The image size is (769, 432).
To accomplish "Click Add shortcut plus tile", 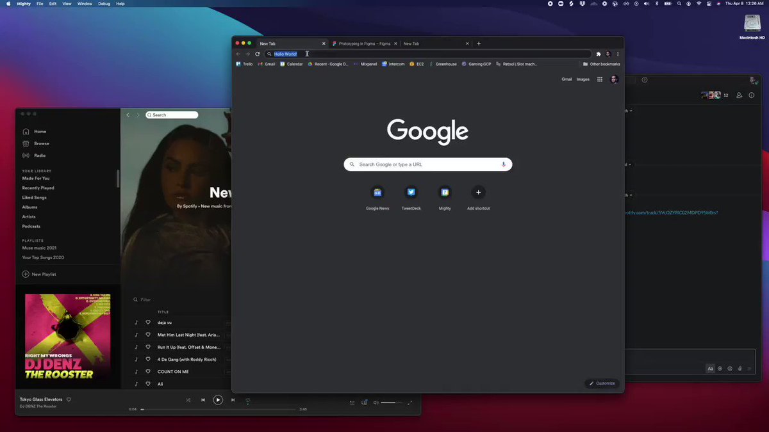I will point(478,198).
